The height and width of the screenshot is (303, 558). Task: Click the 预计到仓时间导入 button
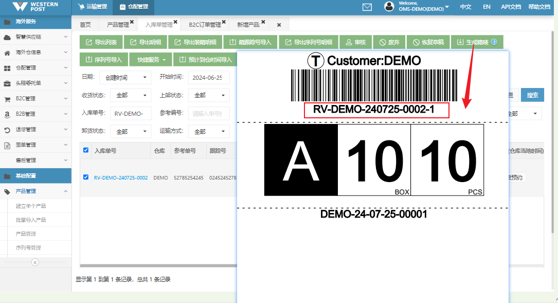[x=205, y=60]
